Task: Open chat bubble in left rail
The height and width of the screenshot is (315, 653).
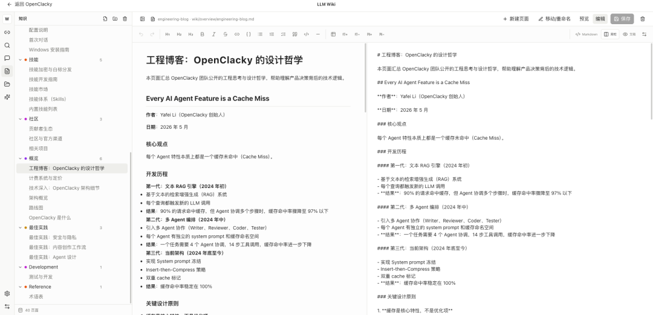Action: coord(7,58)
